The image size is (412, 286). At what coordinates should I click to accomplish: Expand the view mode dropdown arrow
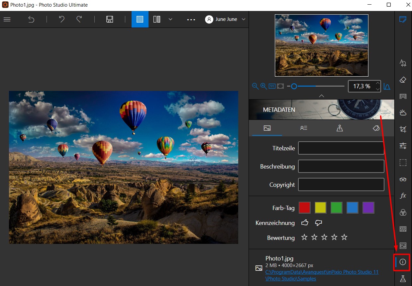(x=170, y=19)
